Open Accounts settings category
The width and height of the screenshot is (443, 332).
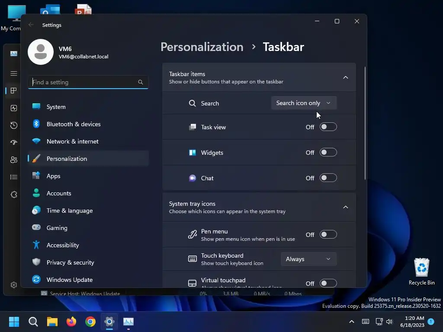[88, 193]
